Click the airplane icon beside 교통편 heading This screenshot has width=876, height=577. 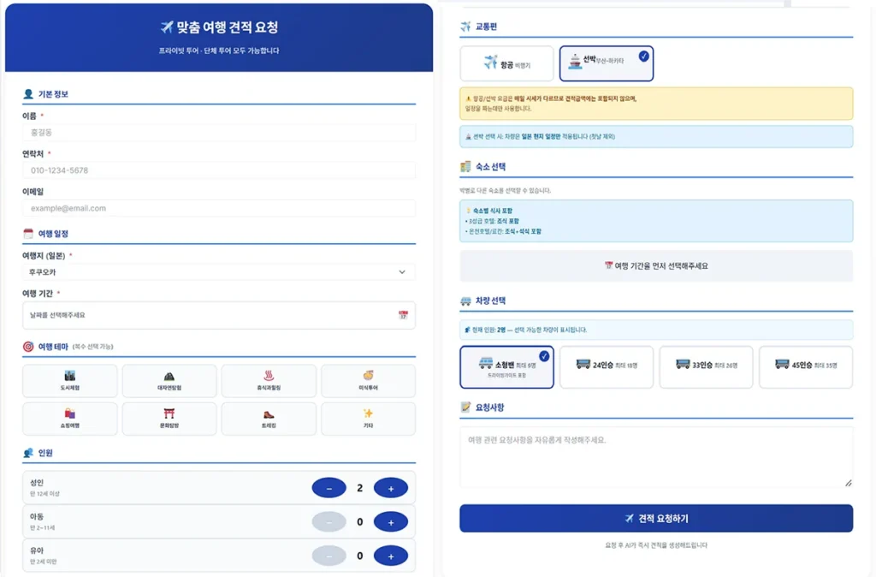pyautogui.click(x=465, y=27)
